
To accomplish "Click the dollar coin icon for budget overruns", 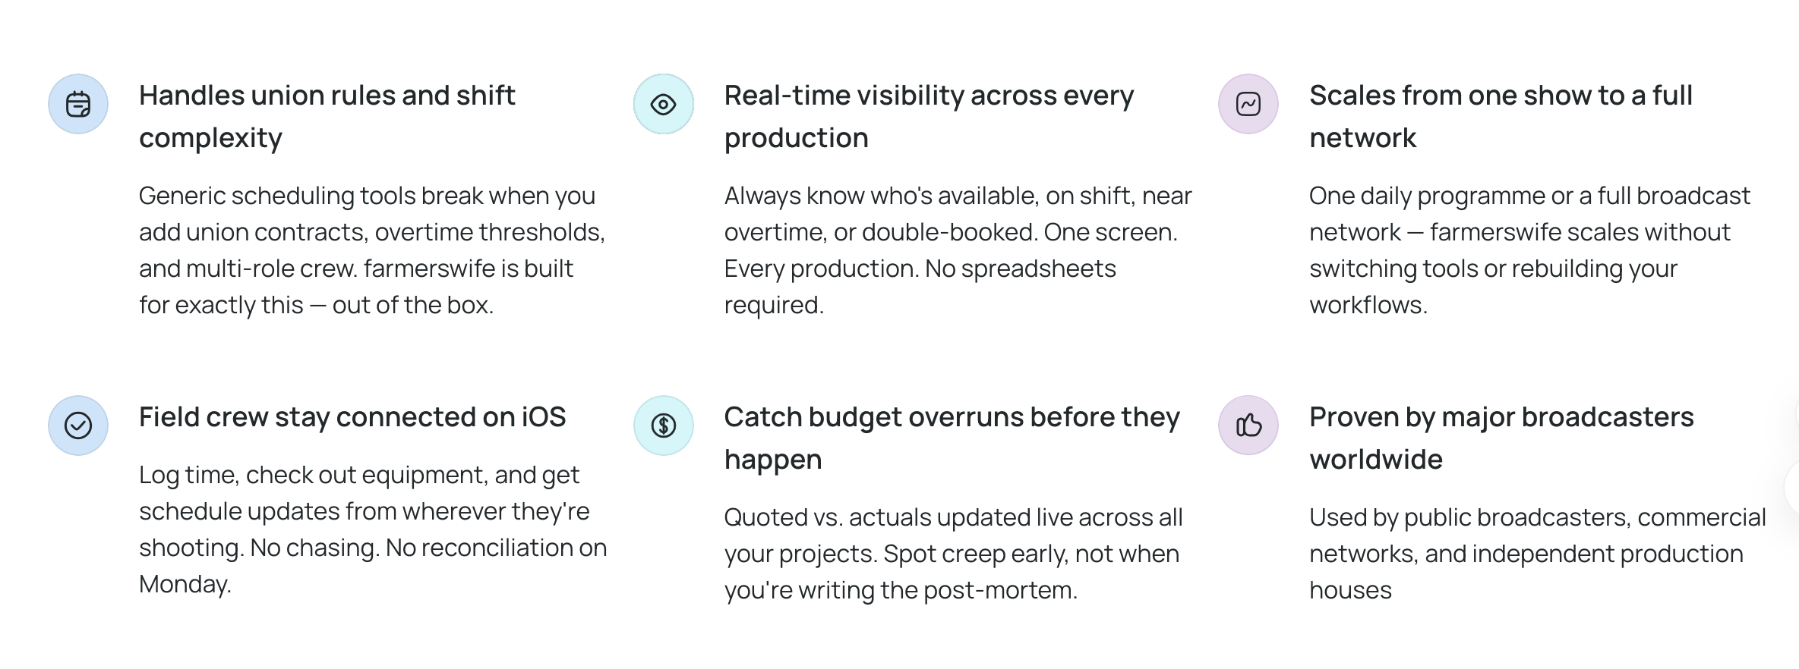I will pyautogui.click(x=664, y=426).
